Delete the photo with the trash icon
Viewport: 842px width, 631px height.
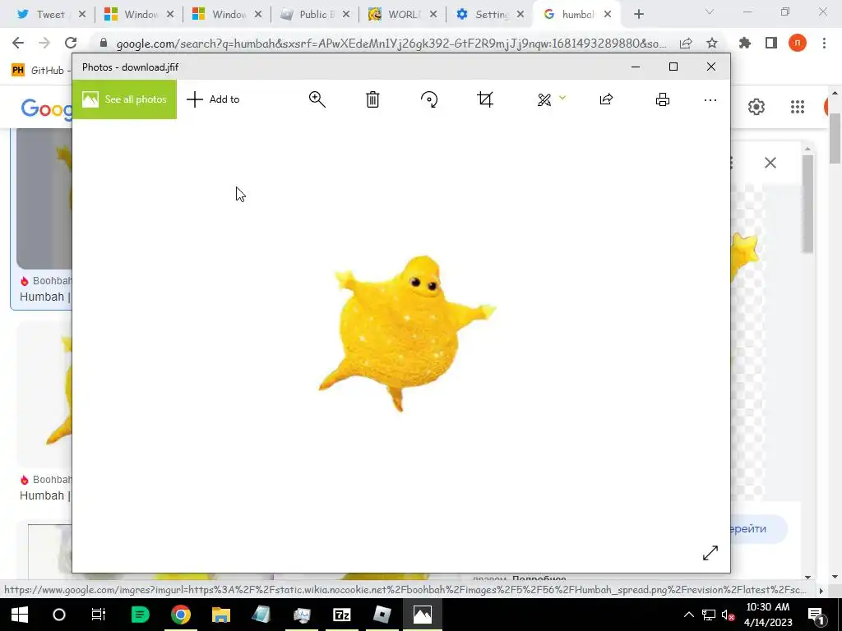pyautogui.click(x=372, y=99)
